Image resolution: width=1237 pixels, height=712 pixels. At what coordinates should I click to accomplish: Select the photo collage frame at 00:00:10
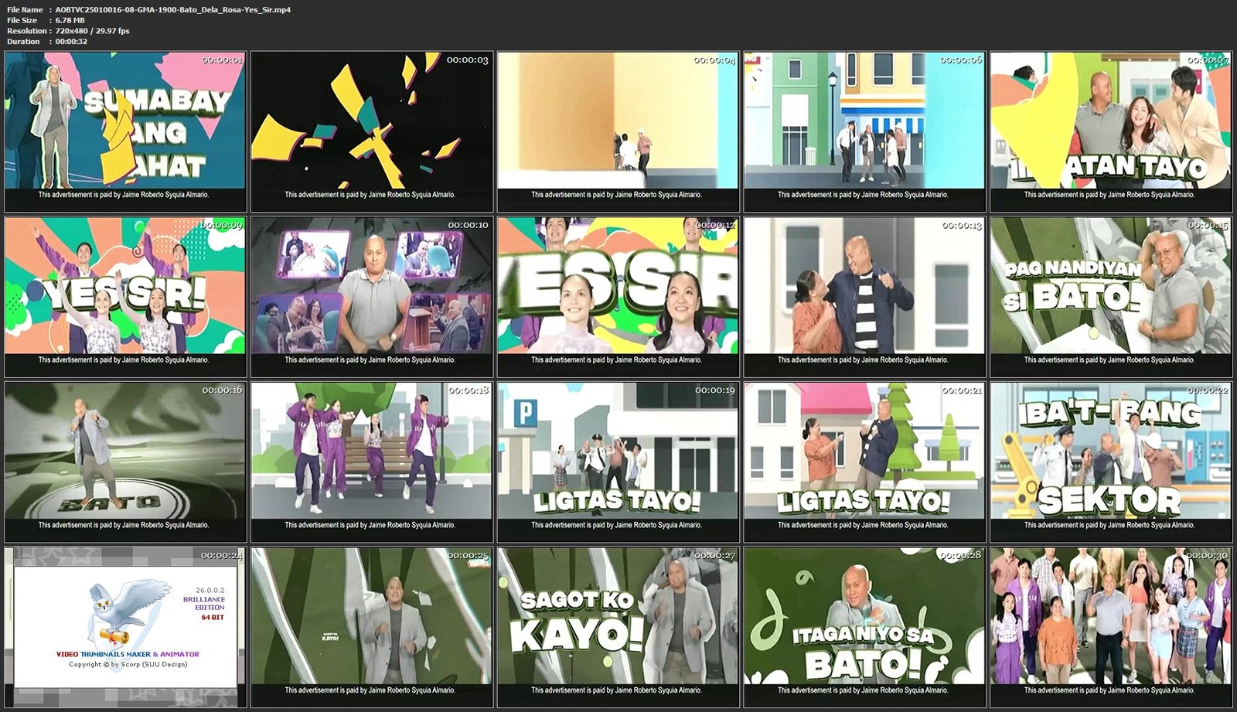(372, 297)
